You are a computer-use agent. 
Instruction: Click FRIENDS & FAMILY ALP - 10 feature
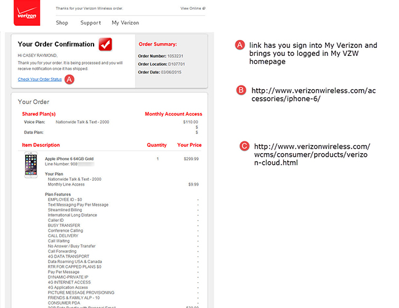point(74,298)
